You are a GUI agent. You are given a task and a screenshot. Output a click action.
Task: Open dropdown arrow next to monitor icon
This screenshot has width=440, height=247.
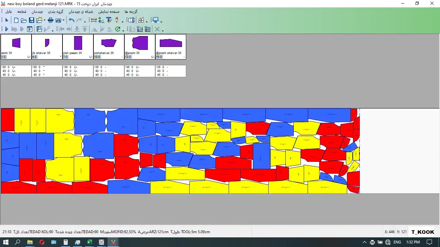[x=161, y=22]
